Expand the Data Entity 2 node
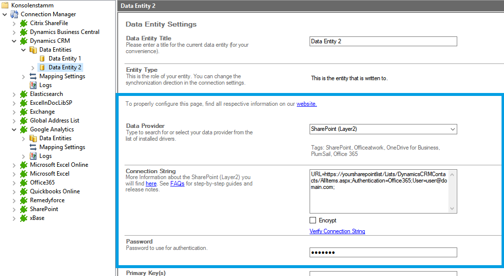Screen dimensions: 504x276 pyautogui.click(x=33, y=67)
